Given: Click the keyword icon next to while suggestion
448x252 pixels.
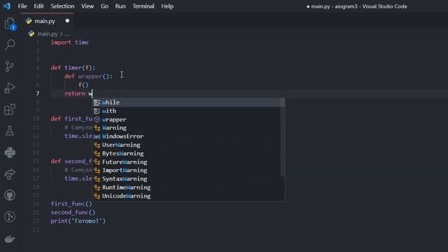Looking at the screenshot, I should tap(97, 102).
